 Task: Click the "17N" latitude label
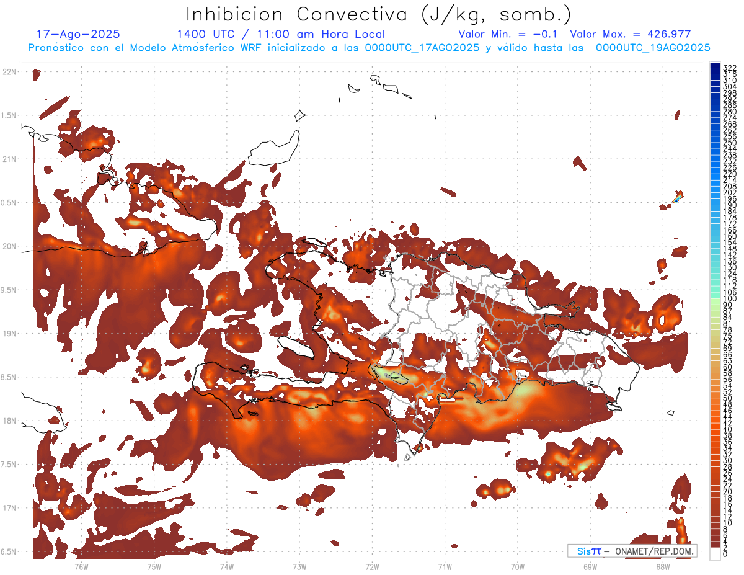point(9,508)
